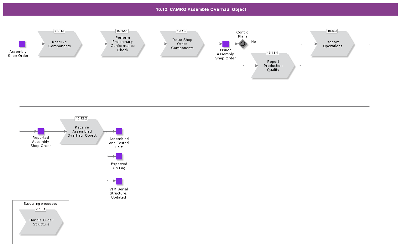
Task: Select the Issued Assembly Shop Order square
Action: (226, 44)
